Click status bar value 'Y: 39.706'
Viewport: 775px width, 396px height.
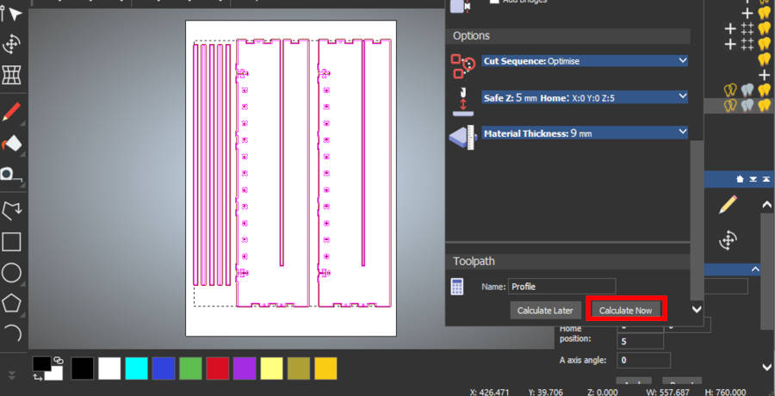point(548,392)
